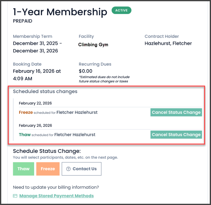Click the Recurring Dues $0.00 amount

(86, 71)
